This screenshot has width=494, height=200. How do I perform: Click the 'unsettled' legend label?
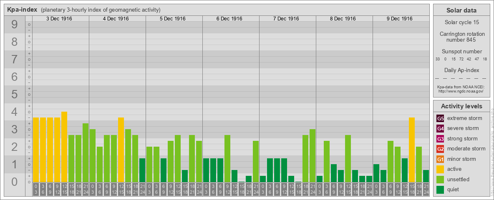pos(459,180)
